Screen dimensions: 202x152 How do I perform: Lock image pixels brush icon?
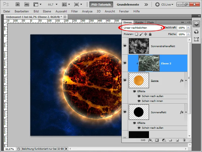pos(141,34)
